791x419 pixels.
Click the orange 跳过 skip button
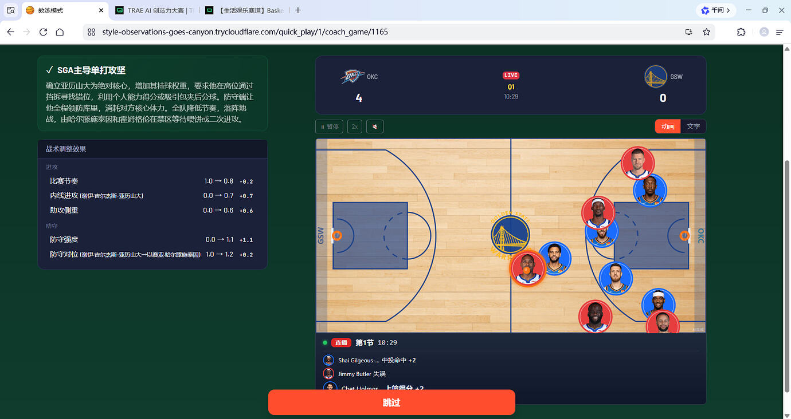click(391, 402)
